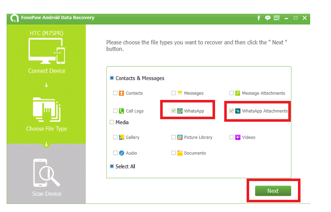Close the FonePaw window
This screenshot has height=212, width=331.
tap(305, 18)
